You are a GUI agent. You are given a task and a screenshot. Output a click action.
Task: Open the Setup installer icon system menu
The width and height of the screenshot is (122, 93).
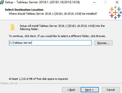click(2, 2)
